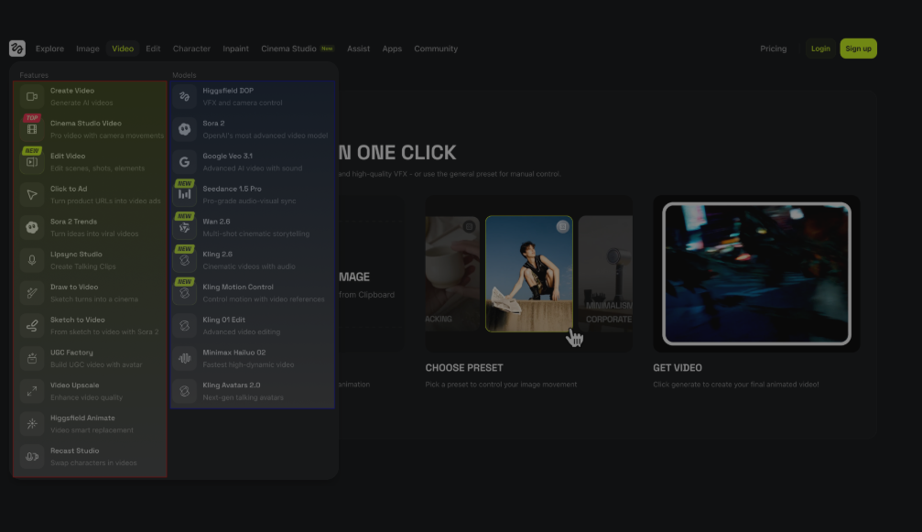
Task: Pick the Seedance 1.5 Pro icon
Action: (x=184, y=194)
